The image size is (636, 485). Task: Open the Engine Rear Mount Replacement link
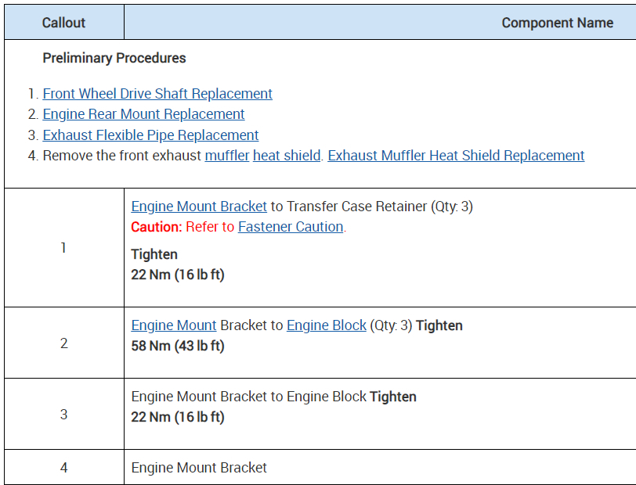143,114
